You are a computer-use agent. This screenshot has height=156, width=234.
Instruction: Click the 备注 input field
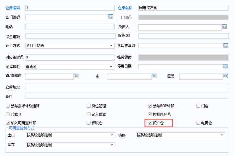pyautogui.click(x=127, y=96)
